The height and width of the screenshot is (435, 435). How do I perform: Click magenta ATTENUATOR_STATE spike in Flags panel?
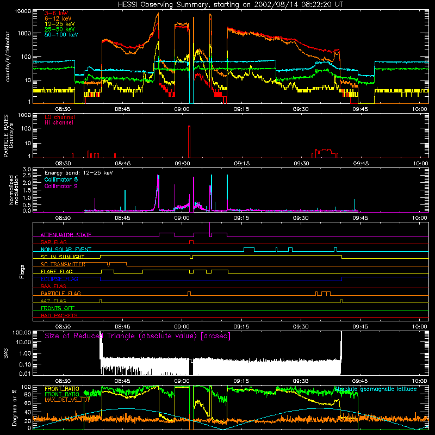(210, 229)
